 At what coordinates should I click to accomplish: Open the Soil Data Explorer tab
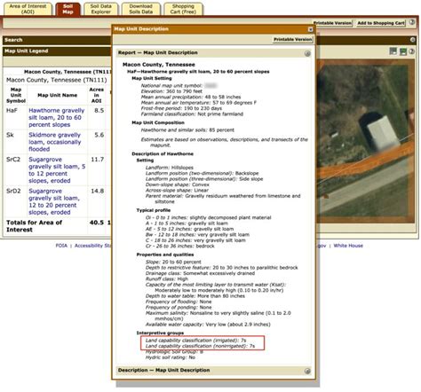(x=100, y=9)
